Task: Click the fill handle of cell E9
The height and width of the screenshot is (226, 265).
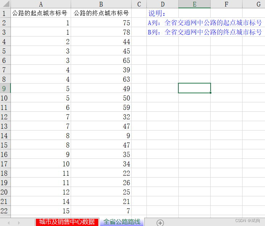Action: pos(210,93)
